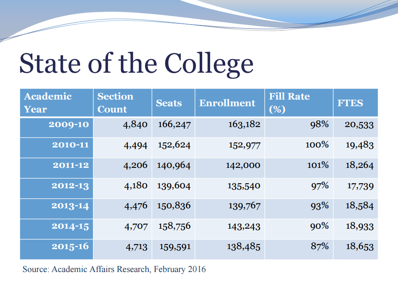This screenshot has width=398, height=297.
Task: Select the 2010-11 row label
Action: coord(57,148)
